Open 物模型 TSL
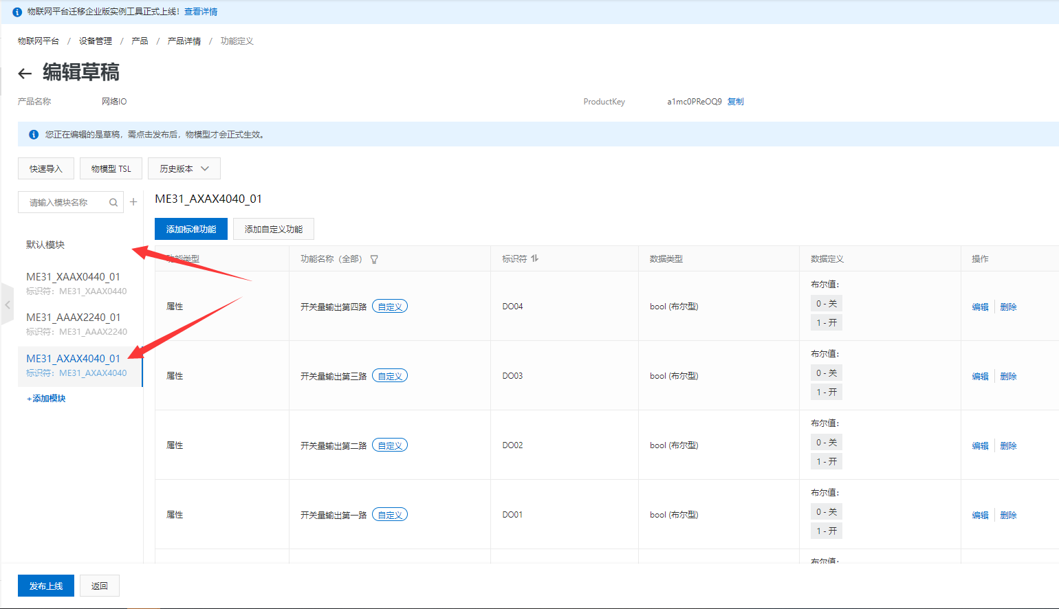Image resolution: width=1059 pixels, height=609 pixels. click(x=111, y=168)
